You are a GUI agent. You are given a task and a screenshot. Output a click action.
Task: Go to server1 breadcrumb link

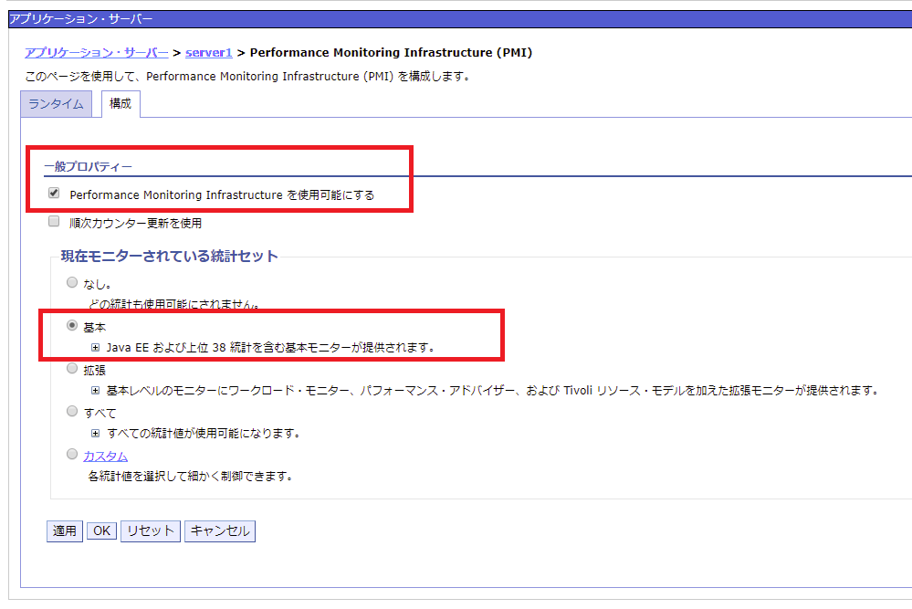pyautogui.click(x=209, y=52)
